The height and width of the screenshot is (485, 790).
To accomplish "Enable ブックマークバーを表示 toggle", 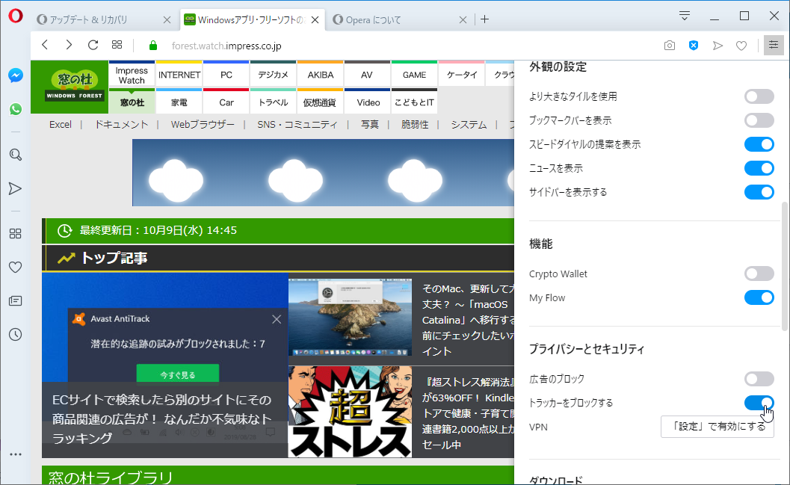I will pyautogui.click(x=759, y=120).
